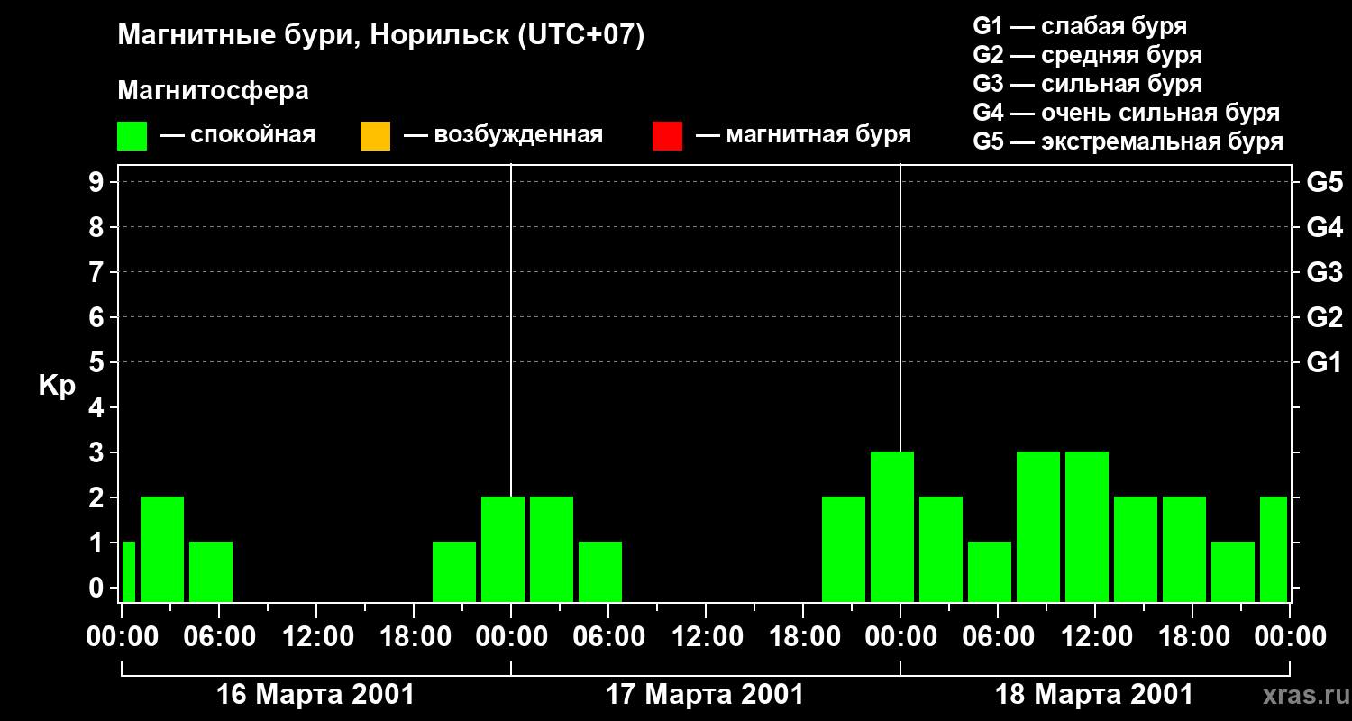The width and height of the screenshot is (1352, 721).
Task: Click the 'Kp' axis title
Action: pyautogui.click(x=57, y=386)
